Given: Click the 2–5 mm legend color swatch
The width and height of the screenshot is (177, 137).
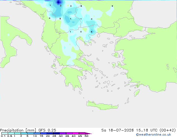Looking at the screenshot, I should [24, 133].
